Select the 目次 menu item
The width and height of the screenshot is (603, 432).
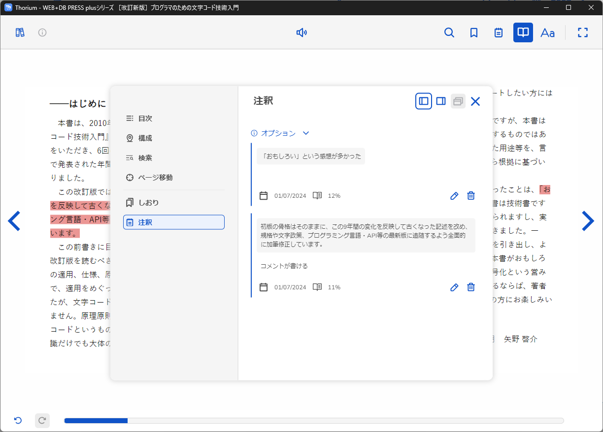pos(145,119)
